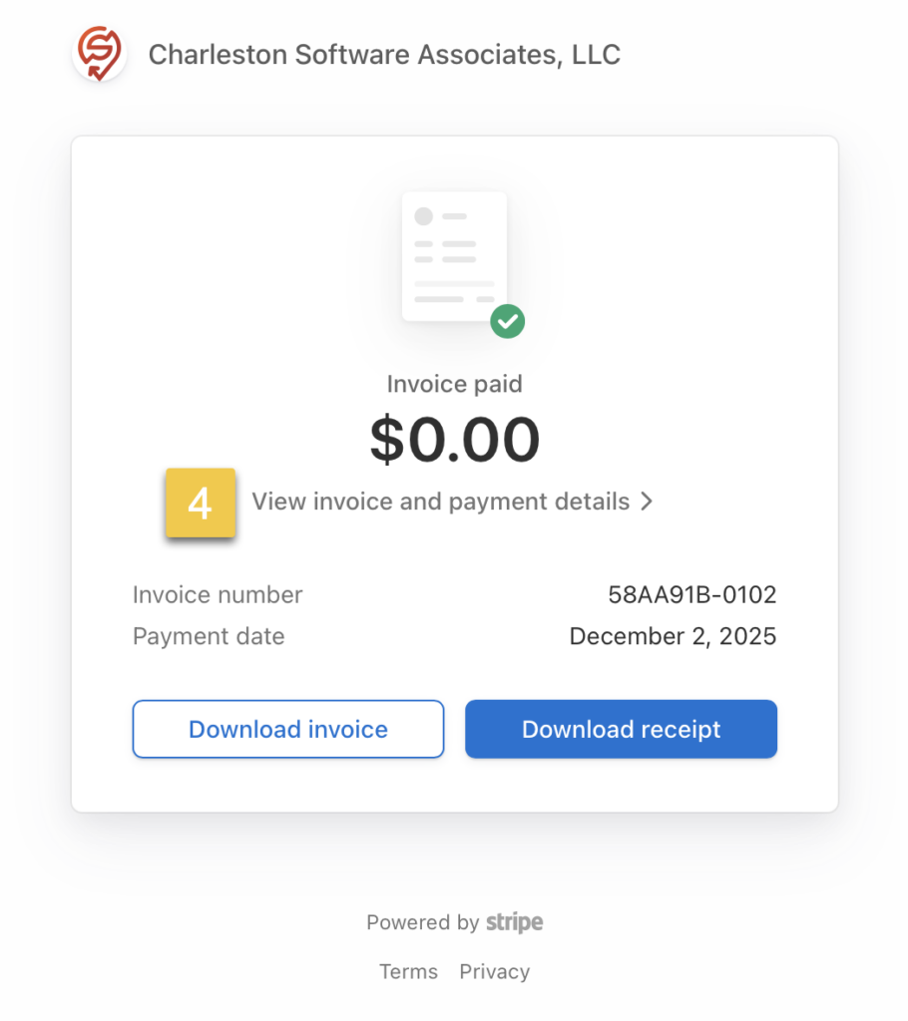This screenshot has height=1021, width=908.
Task: Click the invoice document illustration
Action: [454, 256]
